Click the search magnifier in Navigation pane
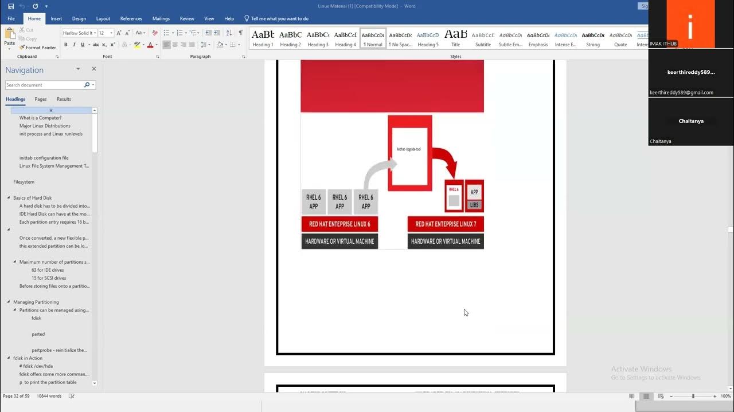The height and width of the screenshot is (412, 734). [87, 85]
